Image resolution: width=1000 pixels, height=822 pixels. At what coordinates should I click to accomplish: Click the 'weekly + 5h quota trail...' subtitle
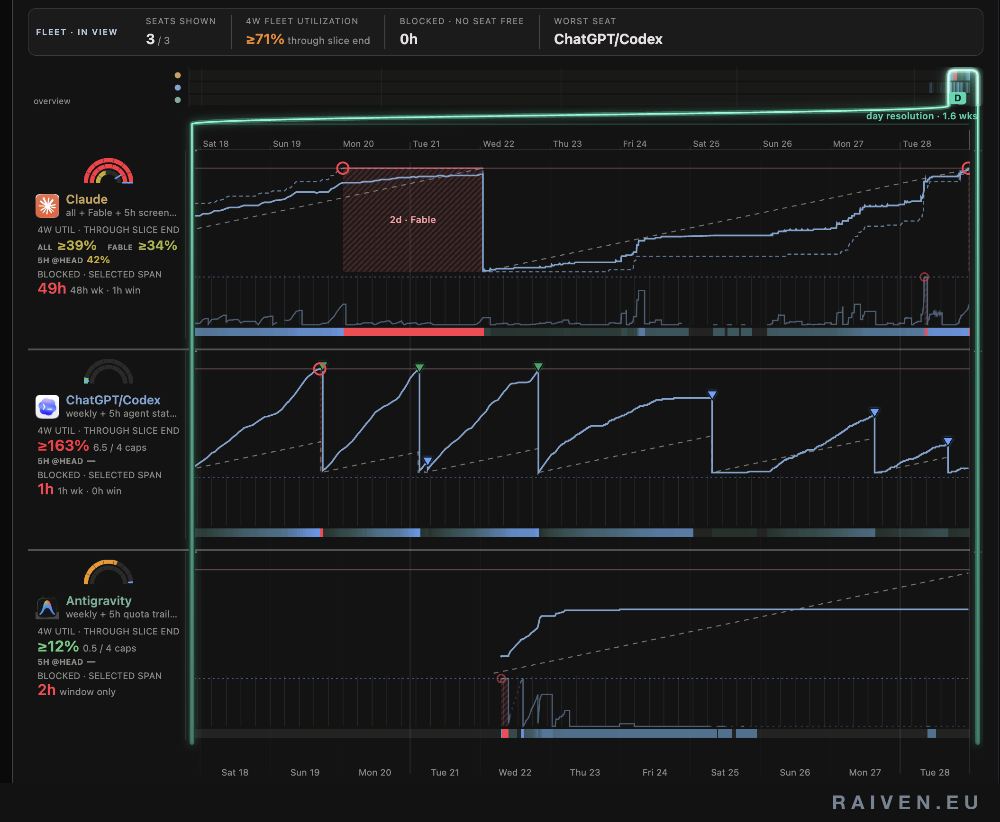click(x=121, y=614)
